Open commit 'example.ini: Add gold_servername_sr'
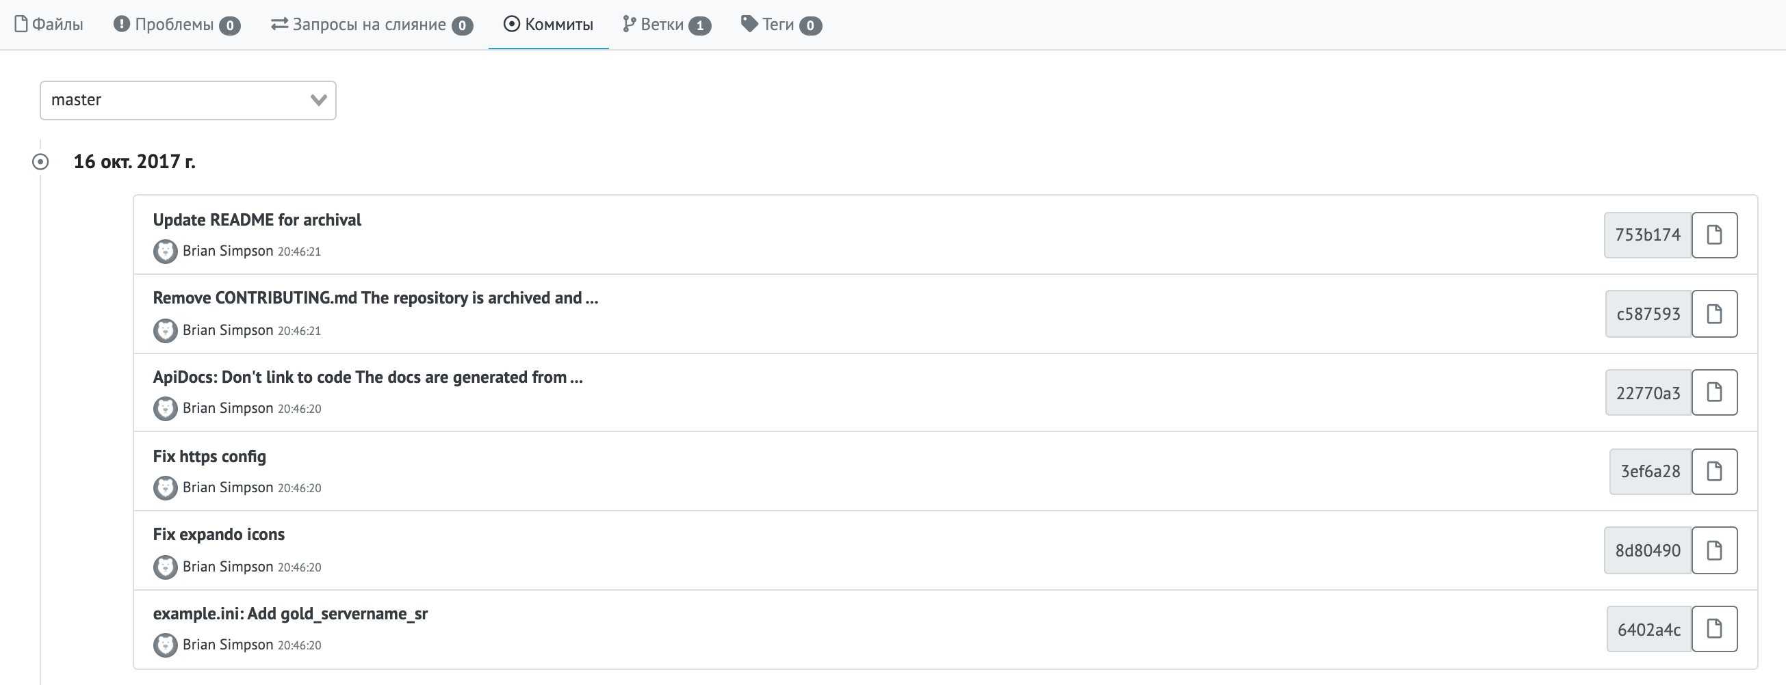Screen dimensions: 1786x685 290,614
